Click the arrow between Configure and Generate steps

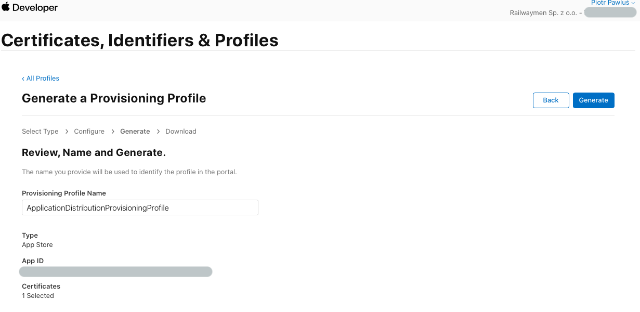click(x=112, y=132)
